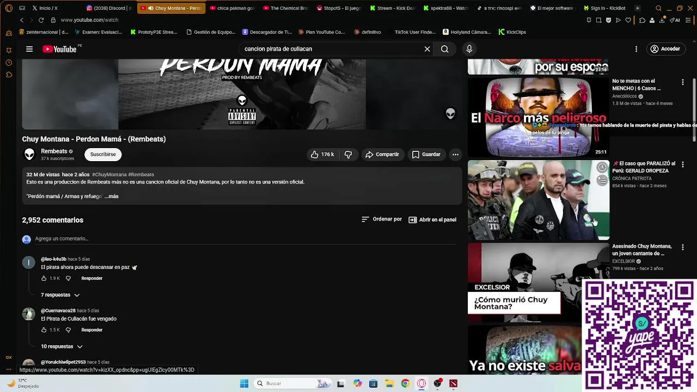
Task: Search open tabs from the title bar
Action: (x=658, y=8)
